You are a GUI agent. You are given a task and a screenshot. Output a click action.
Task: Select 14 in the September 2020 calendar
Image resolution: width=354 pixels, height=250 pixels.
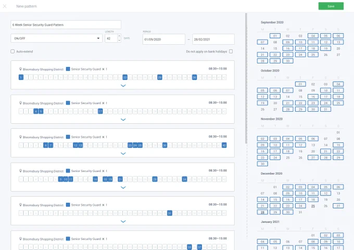point(262,48)
